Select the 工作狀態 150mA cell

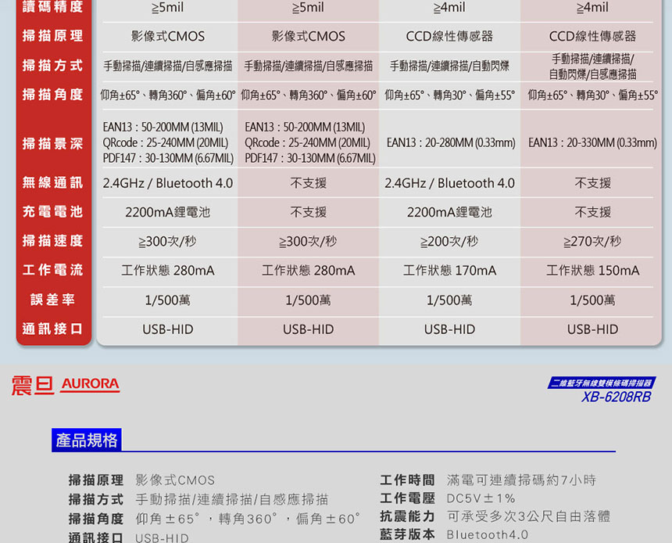tap(592, 271)
